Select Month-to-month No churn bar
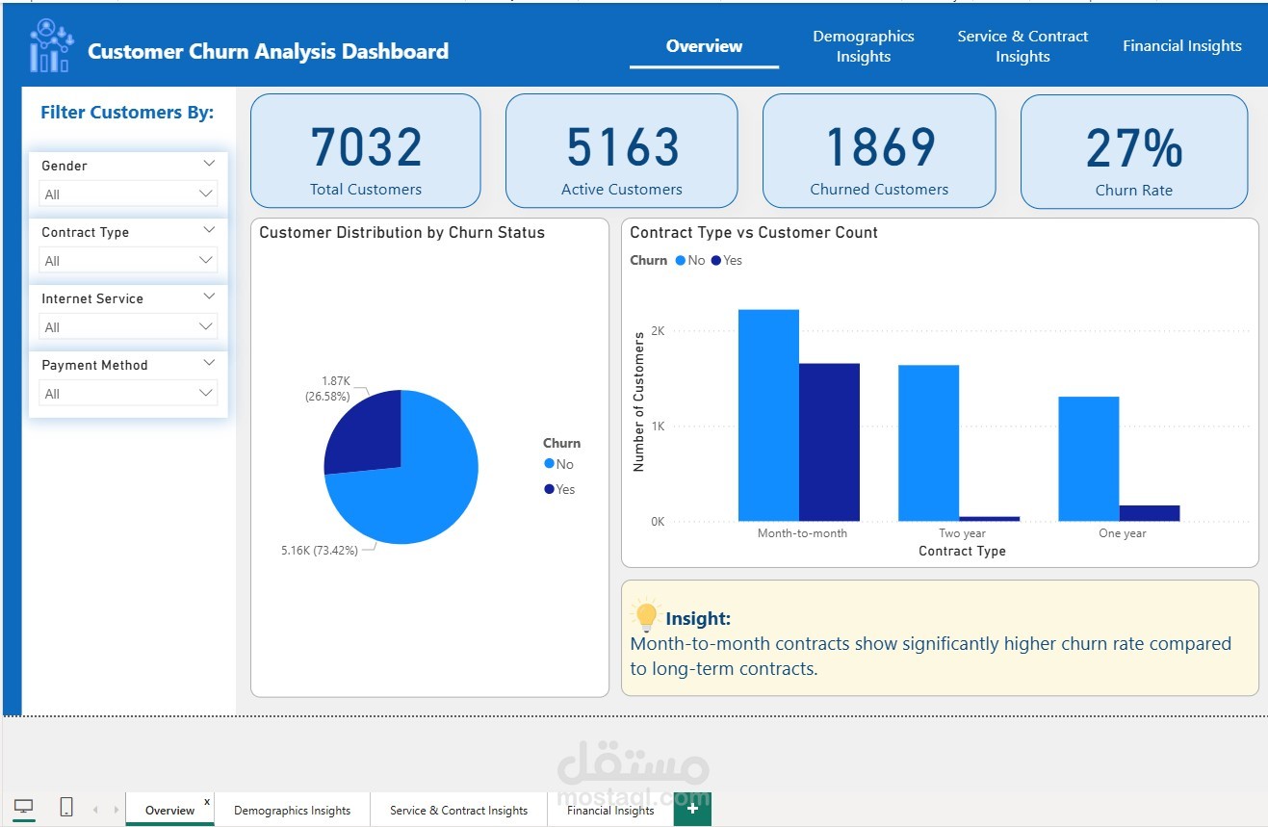This screenshot has width=1268, height=827. tap(768, 415)
